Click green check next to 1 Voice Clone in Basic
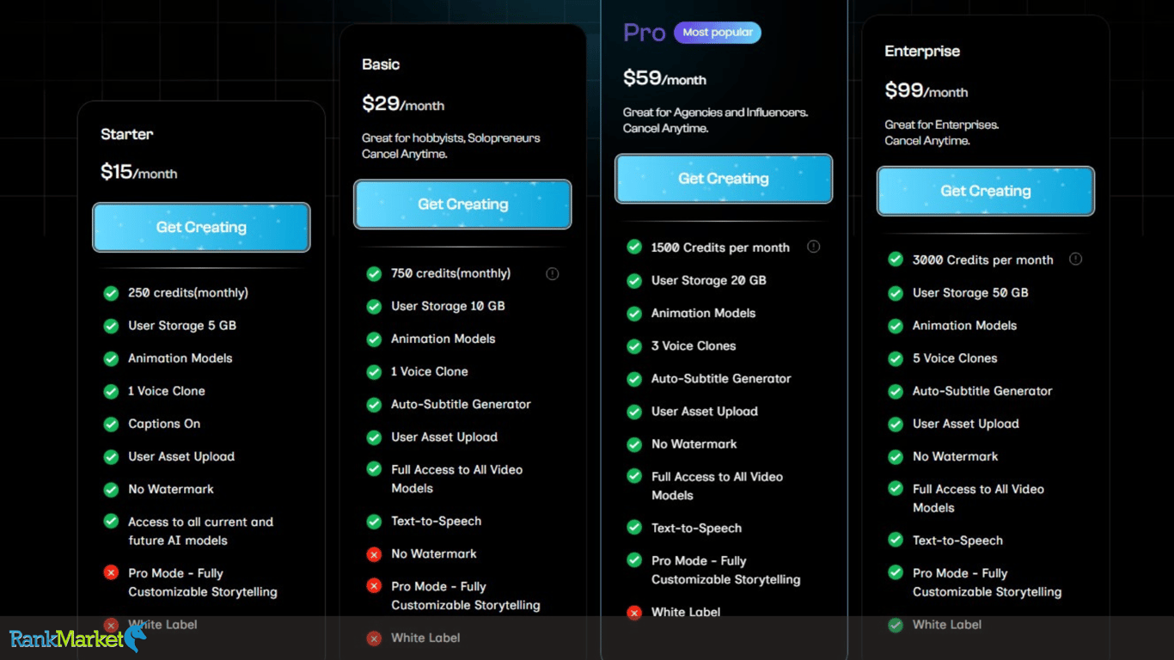Image resolution: width=1174 pixels, height=660 pixels. pyautogui.click(x=374, y=371)
